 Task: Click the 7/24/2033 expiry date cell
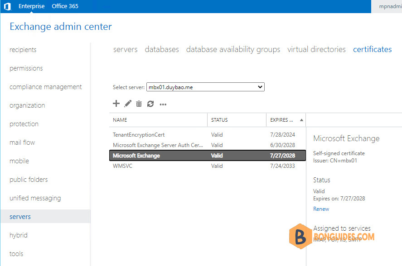coord(282,166)
